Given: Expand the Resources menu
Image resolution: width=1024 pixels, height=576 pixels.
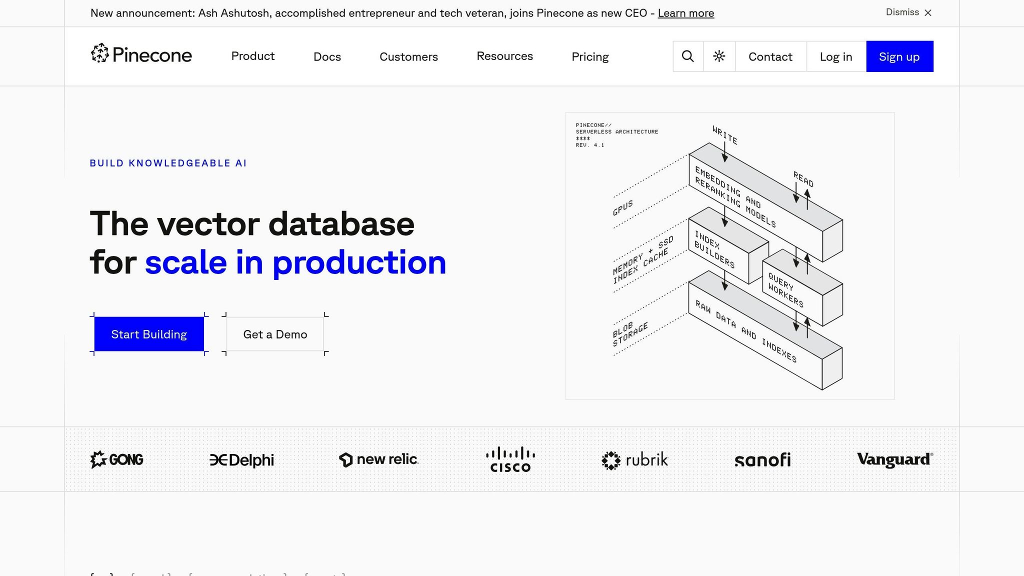Looking at the screenshot, I should pos(504,56).
